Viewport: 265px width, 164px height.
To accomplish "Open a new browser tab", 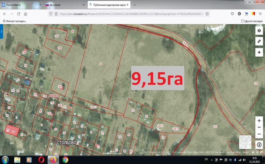I will 135,5.
